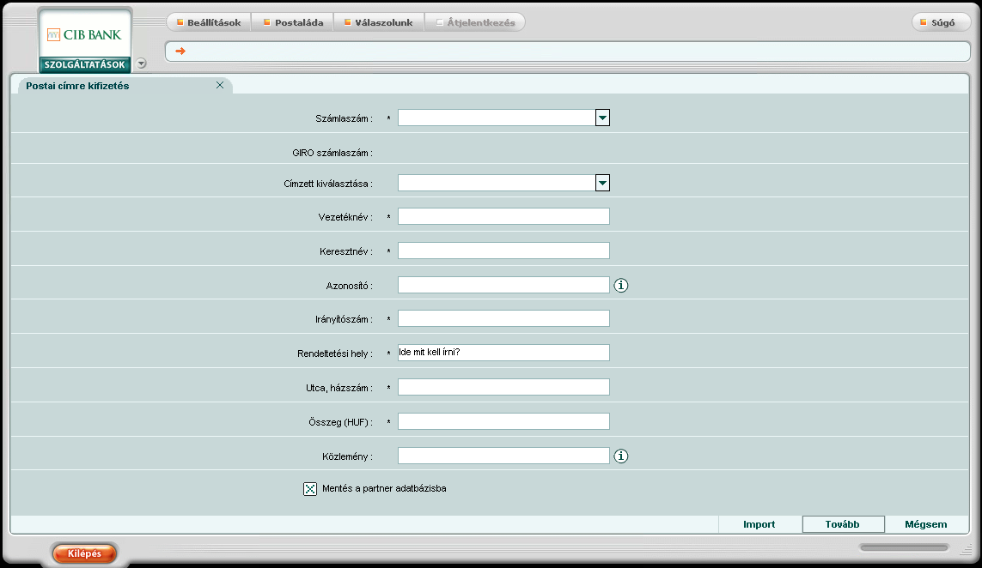Viewport: 982px width, 568px height.
Task: Open the Szolgáltatások menu arrow
Action: pos(142,63)
